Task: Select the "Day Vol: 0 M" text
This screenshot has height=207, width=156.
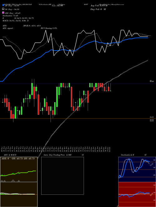Action: (x=98, y=9)
